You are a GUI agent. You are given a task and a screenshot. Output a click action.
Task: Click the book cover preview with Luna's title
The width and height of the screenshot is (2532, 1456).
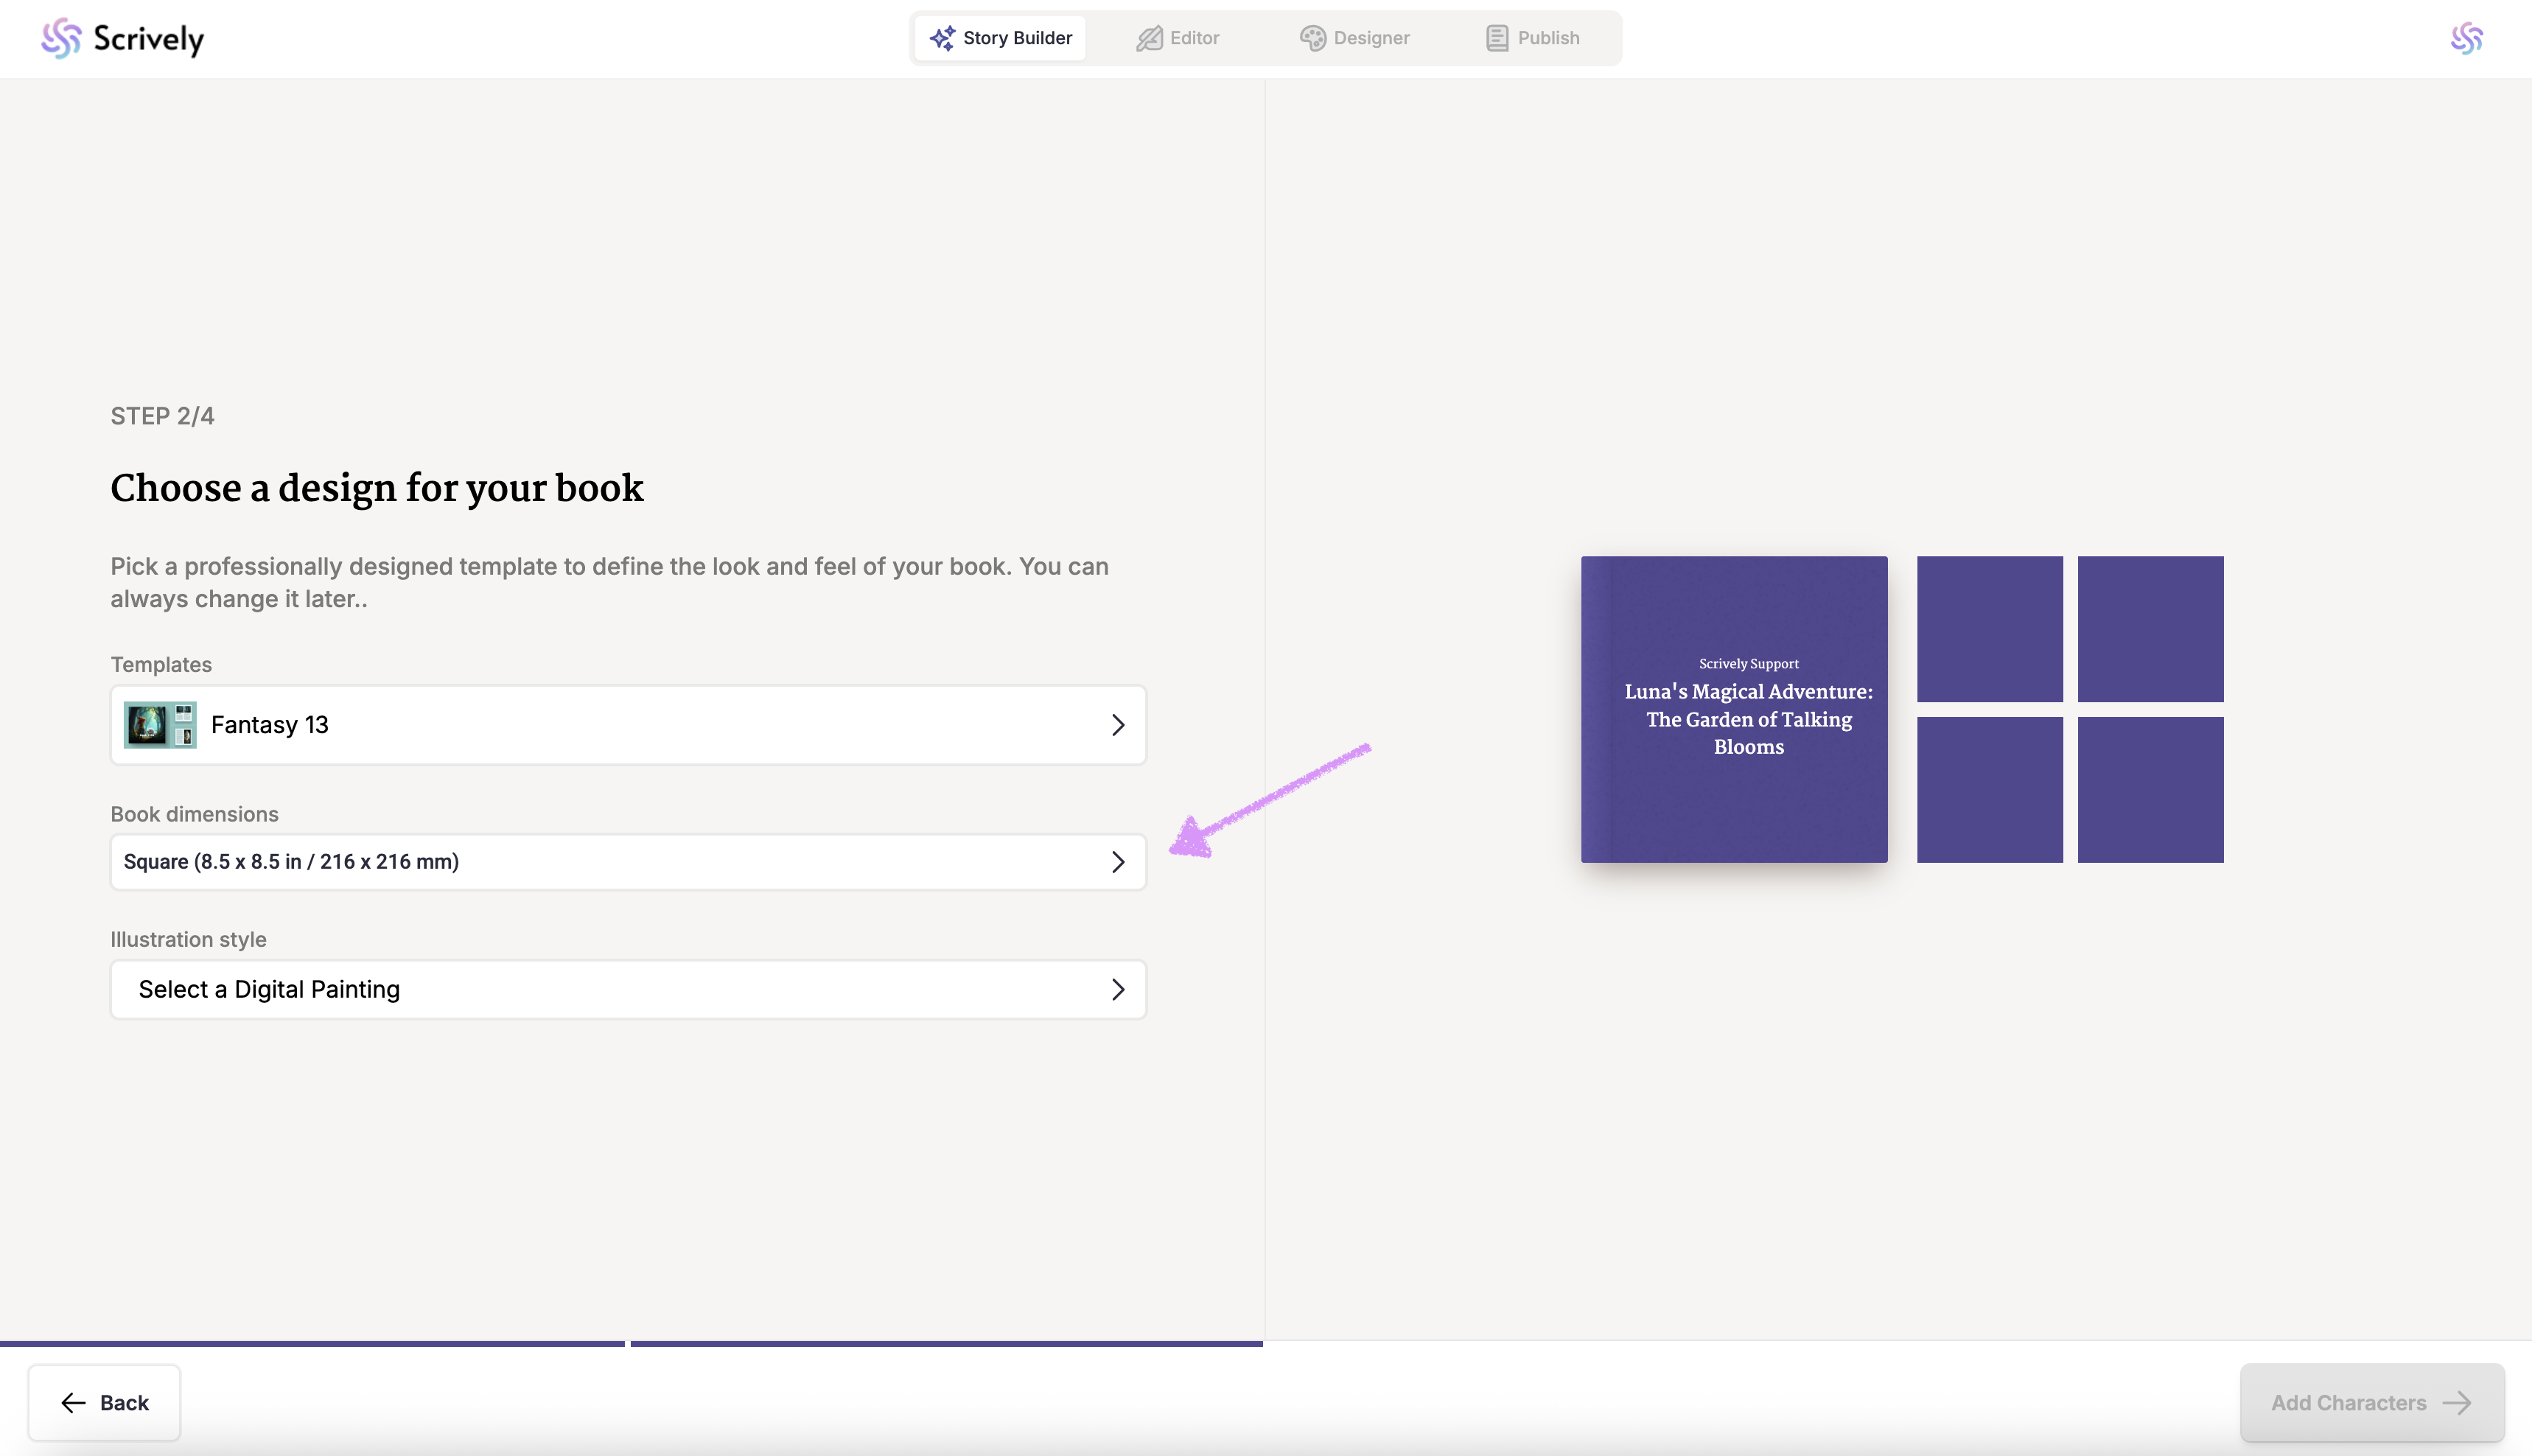1734,709
